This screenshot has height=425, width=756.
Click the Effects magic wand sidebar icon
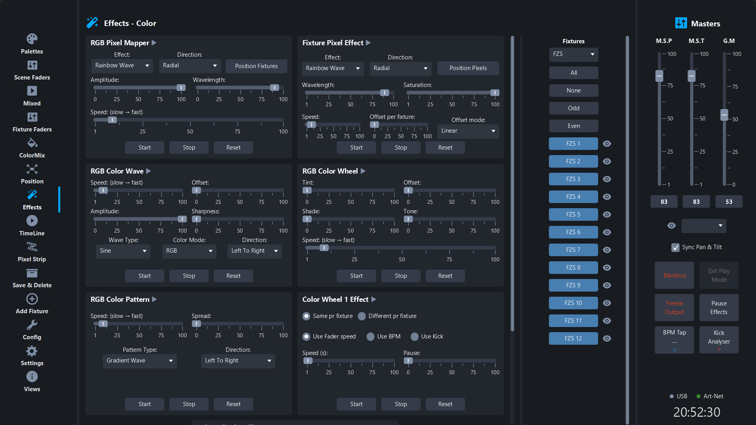(x=32, y=195)
